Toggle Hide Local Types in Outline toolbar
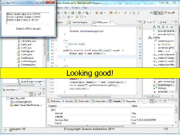 (x=171, y=27)
